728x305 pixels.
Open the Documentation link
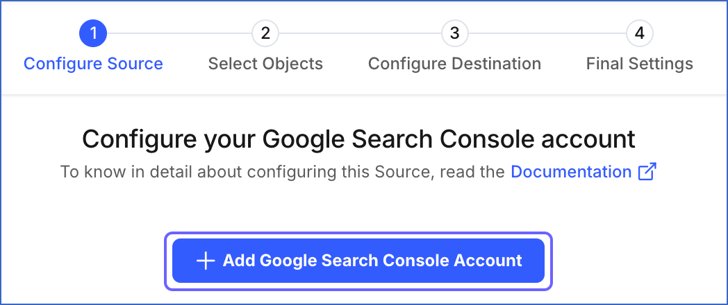(x=571, y=172)
